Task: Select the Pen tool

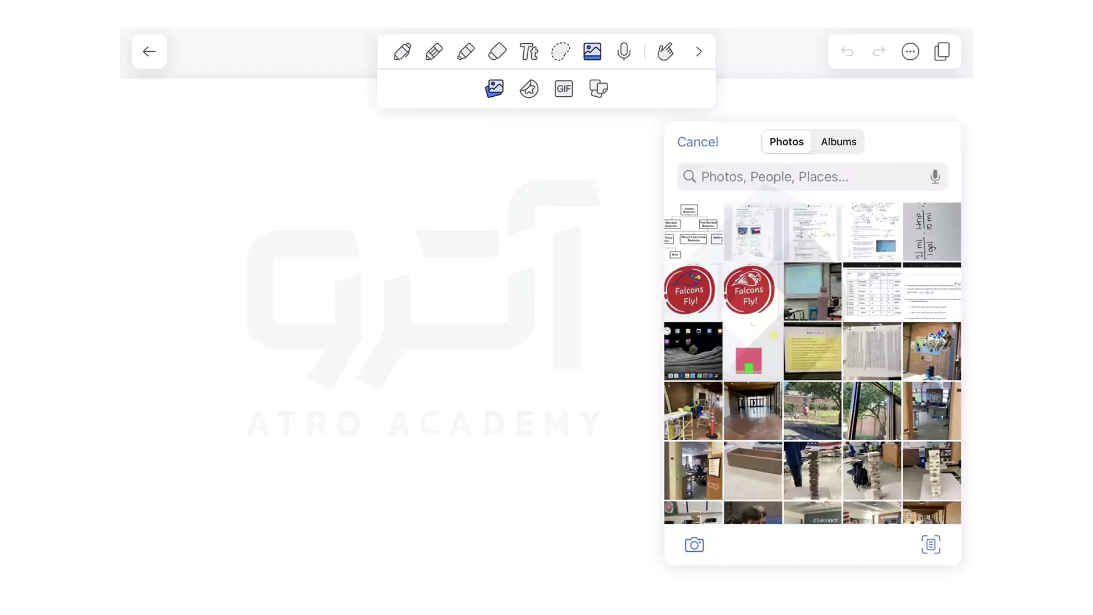Action: coord(402,52)
